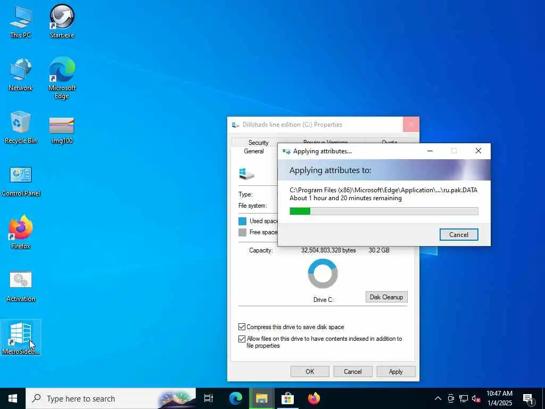The width and height of the screenshot is (545, 409).
Task: Open the Windows Start menu
Action: tap(13, 398)
